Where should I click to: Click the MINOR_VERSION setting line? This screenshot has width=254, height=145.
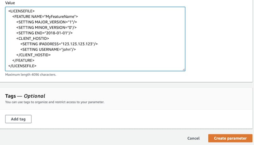(47, 27)
